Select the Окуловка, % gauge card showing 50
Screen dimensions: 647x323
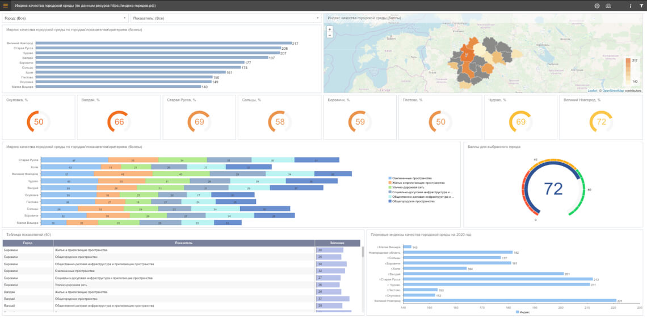point(39,117)
